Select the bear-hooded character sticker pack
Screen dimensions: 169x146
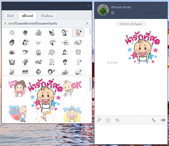coord(78,52)
